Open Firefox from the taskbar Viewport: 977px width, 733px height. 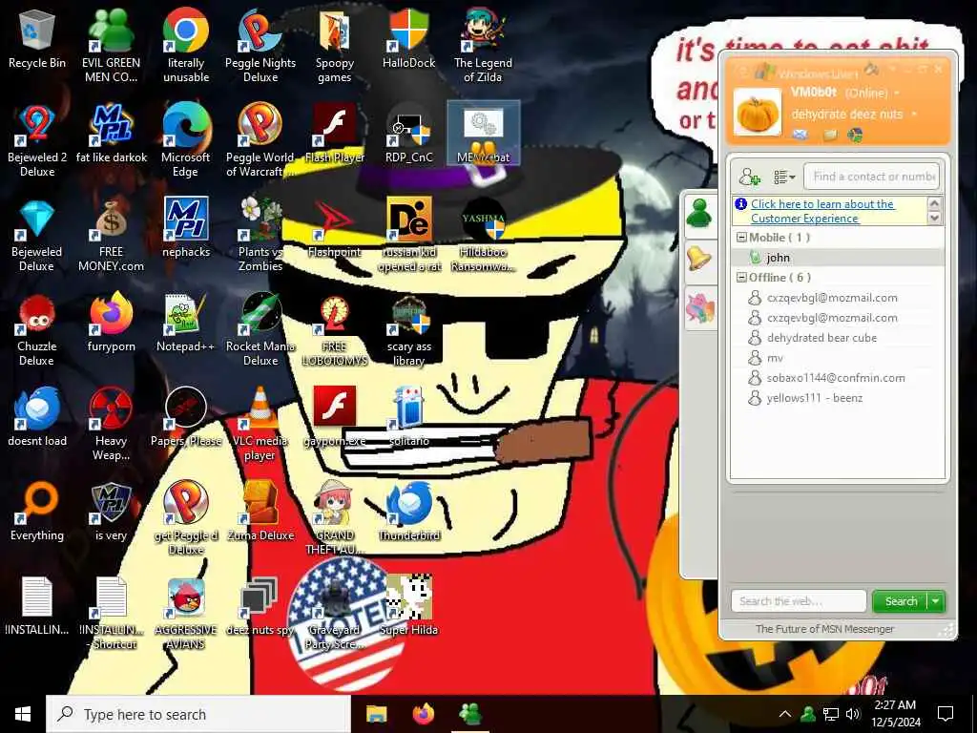tap(423, 714)
